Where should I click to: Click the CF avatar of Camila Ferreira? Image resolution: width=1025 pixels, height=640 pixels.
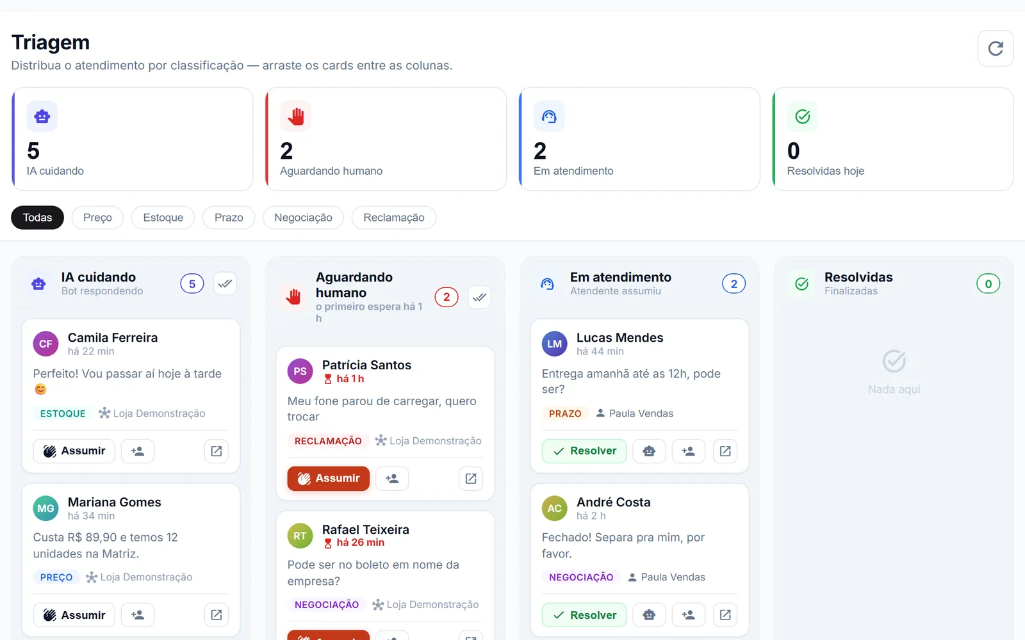click(45, 344)
